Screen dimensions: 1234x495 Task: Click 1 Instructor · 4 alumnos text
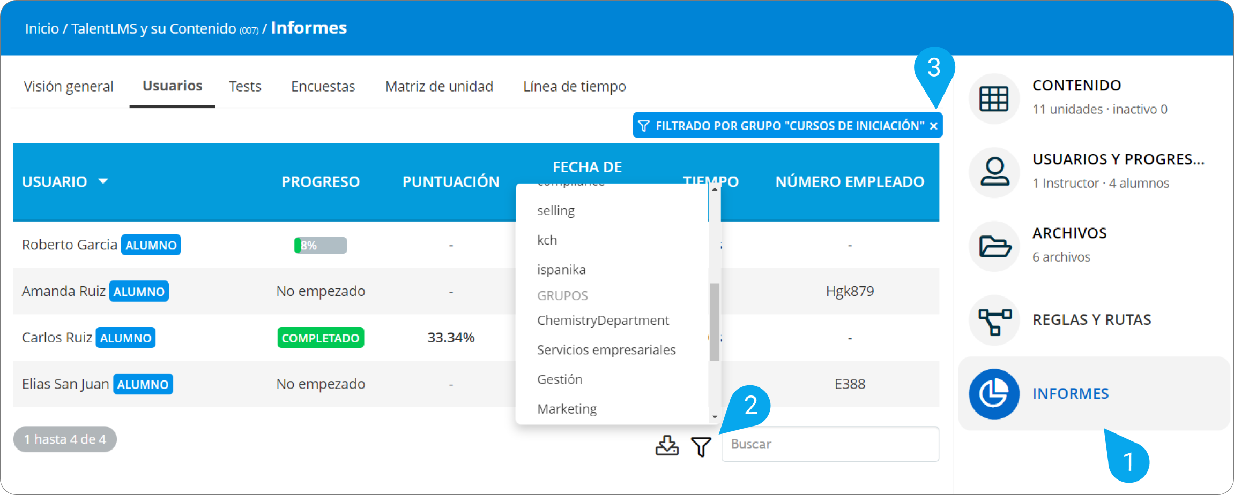[x=1101, y=183]
